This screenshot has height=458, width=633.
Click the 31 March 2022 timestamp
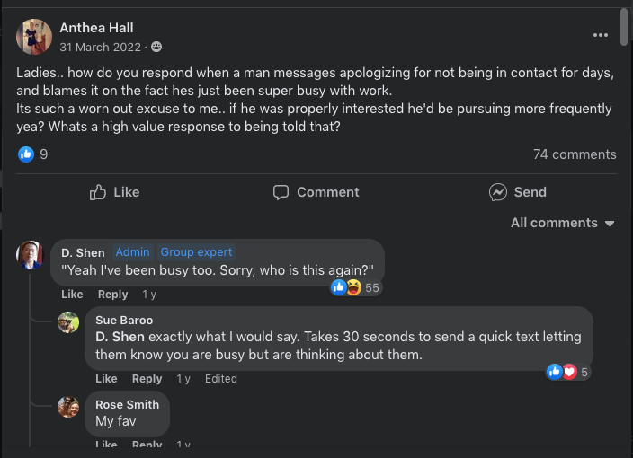tap(99, 46)
